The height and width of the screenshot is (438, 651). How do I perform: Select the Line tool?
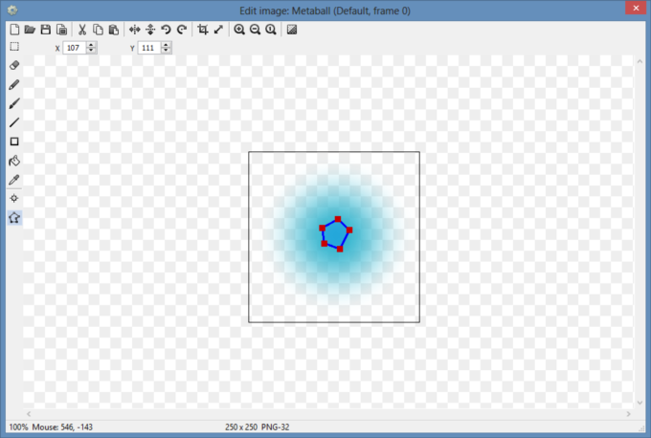tap(14, 122)
